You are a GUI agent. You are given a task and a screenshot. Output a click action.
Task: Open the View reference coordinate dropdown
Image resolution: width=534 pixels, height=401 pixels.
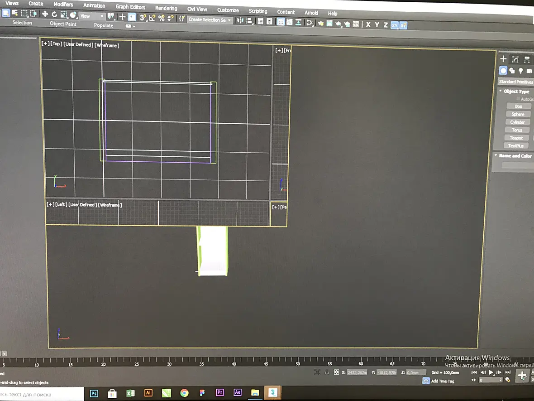coord(92,16)
